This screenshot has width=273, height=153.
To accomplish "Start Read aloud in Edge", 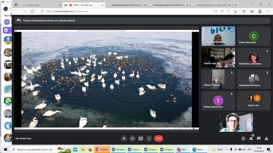I will pyautogui.click(x=222, y=11).
